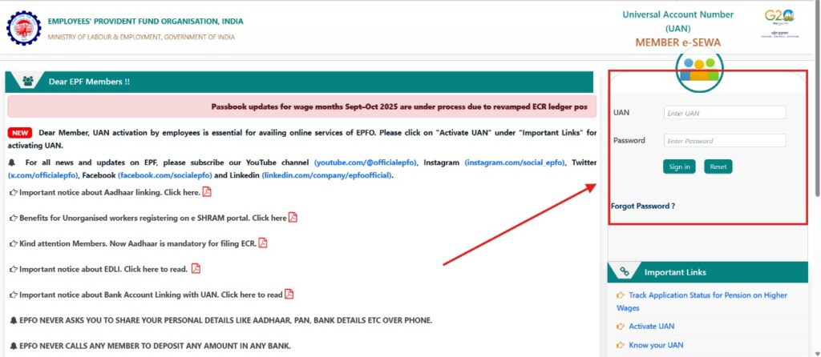This screenshot has height=357, width=821.
Task: Open the Forgot Password link
Action: [x=642, y=206]
